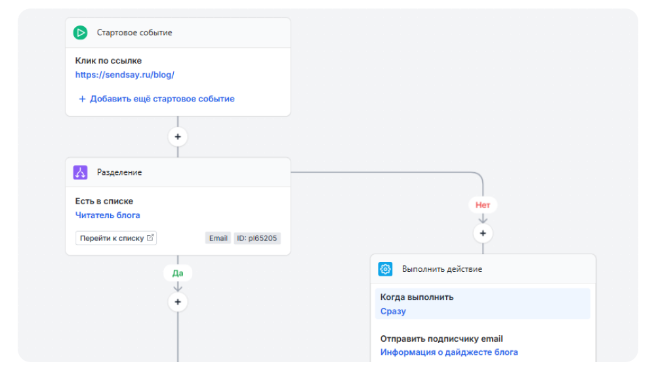Select the Да branch label
The height and width of the screenshot is (370, 656).
[178, 273]
